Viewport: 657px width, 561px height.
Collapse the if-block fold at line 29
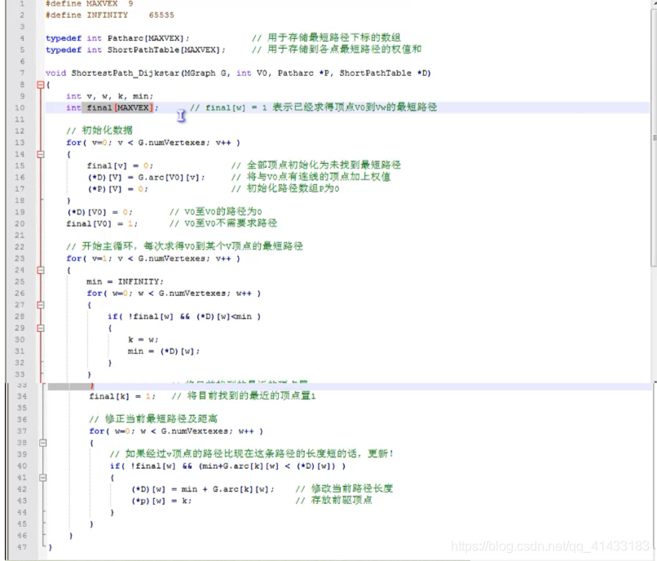[x=41, y=329]
